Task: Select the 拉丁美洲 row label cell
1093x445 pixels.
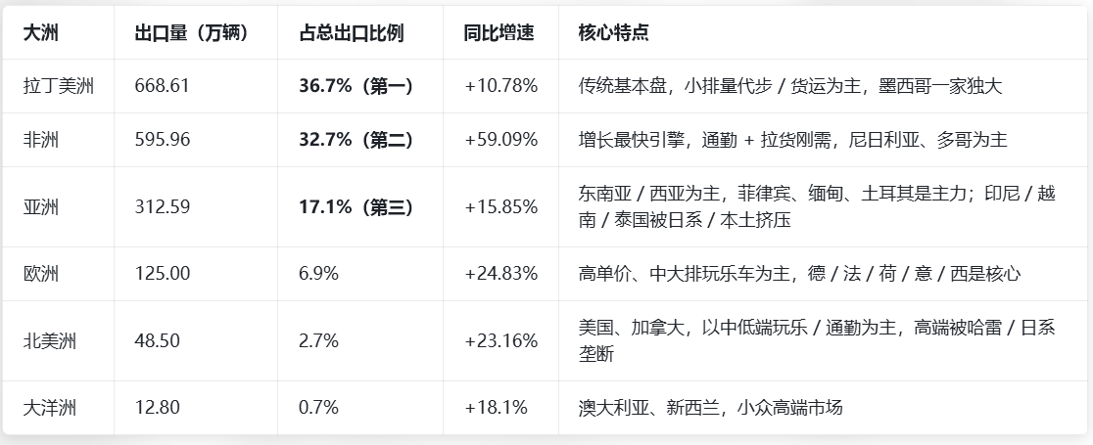Action: click(x=59, y=86)
